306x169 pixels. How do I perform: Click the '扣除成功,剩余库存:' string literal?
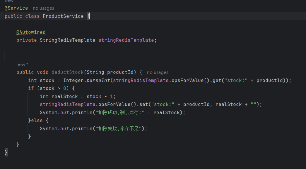(x=120, y=113)
